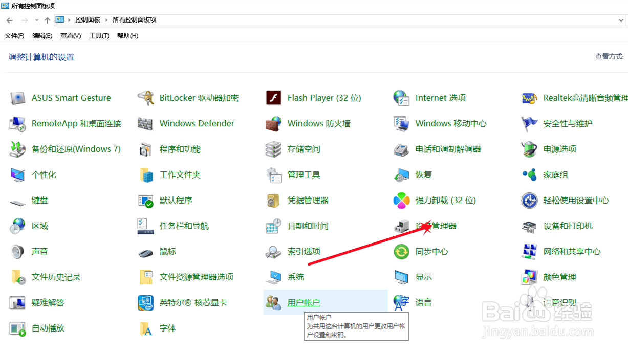This screenshot has height=353, width=628.
Task: Click the 日期和时间 calendar icon
Action: 274,226
